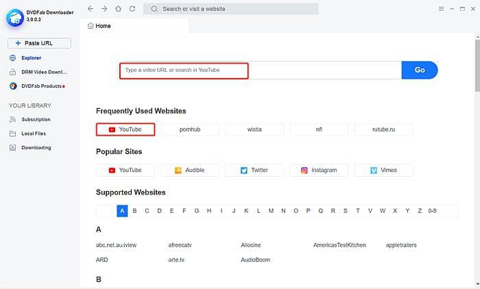Click the DVDFab Downloader logo
Image resolution: width=480 pixels, height=289 pixels.
click(14, 18)
